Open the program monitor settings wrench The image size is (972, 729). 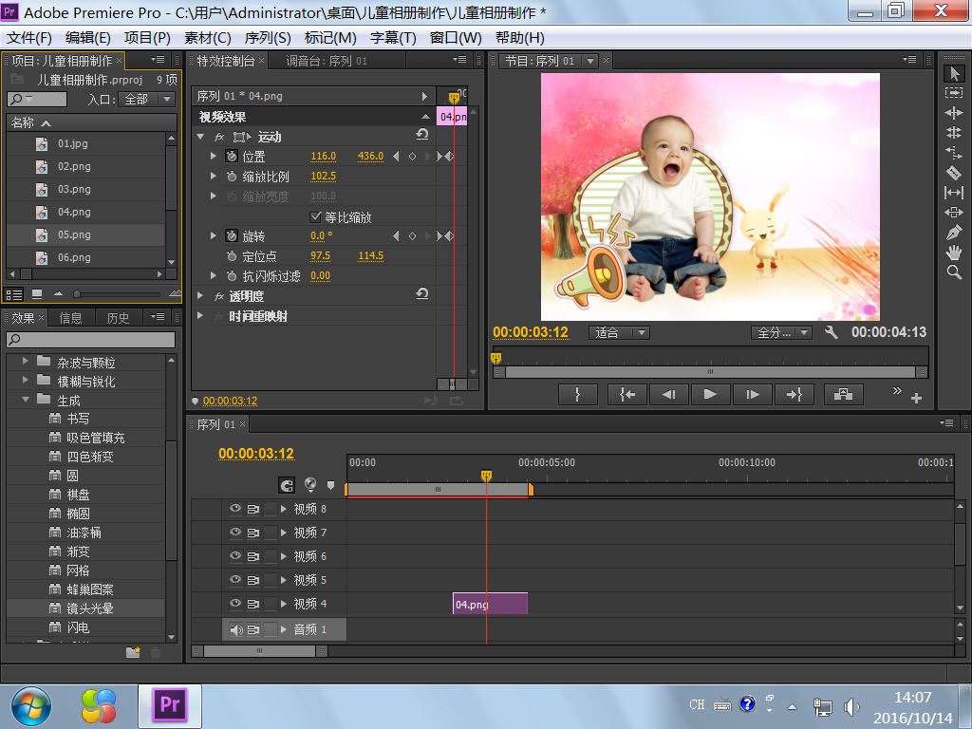[832, 332]
